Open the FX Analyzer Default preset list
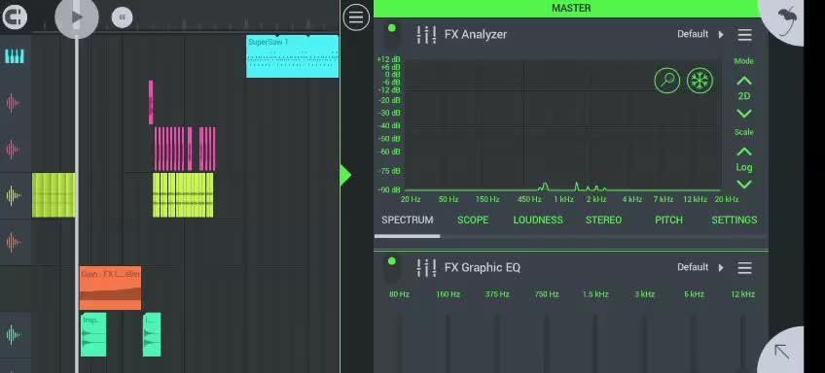The width and height of the screenshot is (825, 373). tap(700, 34)
